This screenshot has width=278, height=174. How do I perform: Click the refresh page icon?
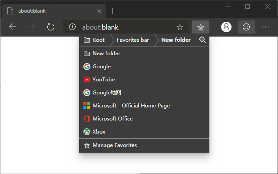pyautogui.click(x=51, y=27)
